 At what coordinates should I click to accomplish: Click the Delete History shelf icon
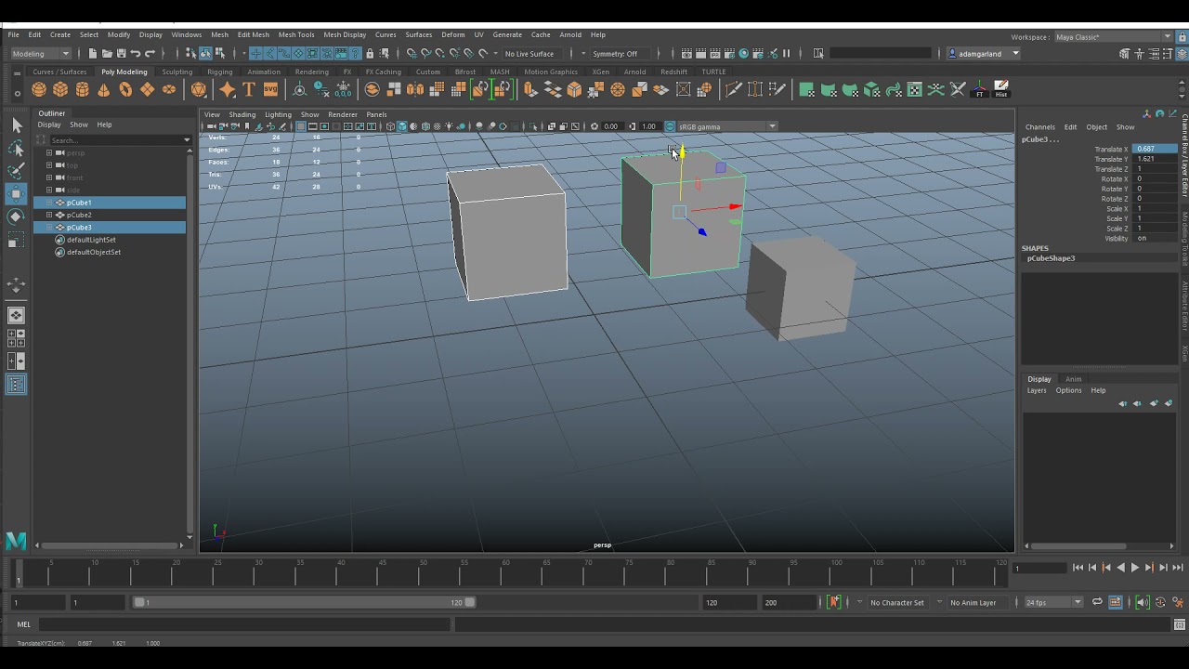[1000, 90]
